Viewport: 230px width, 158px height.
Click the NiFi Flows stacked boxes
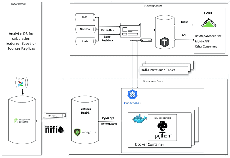coord(54,116)
